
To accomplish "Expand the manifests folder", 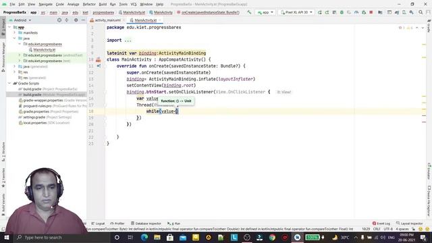I will click(15, 33).
